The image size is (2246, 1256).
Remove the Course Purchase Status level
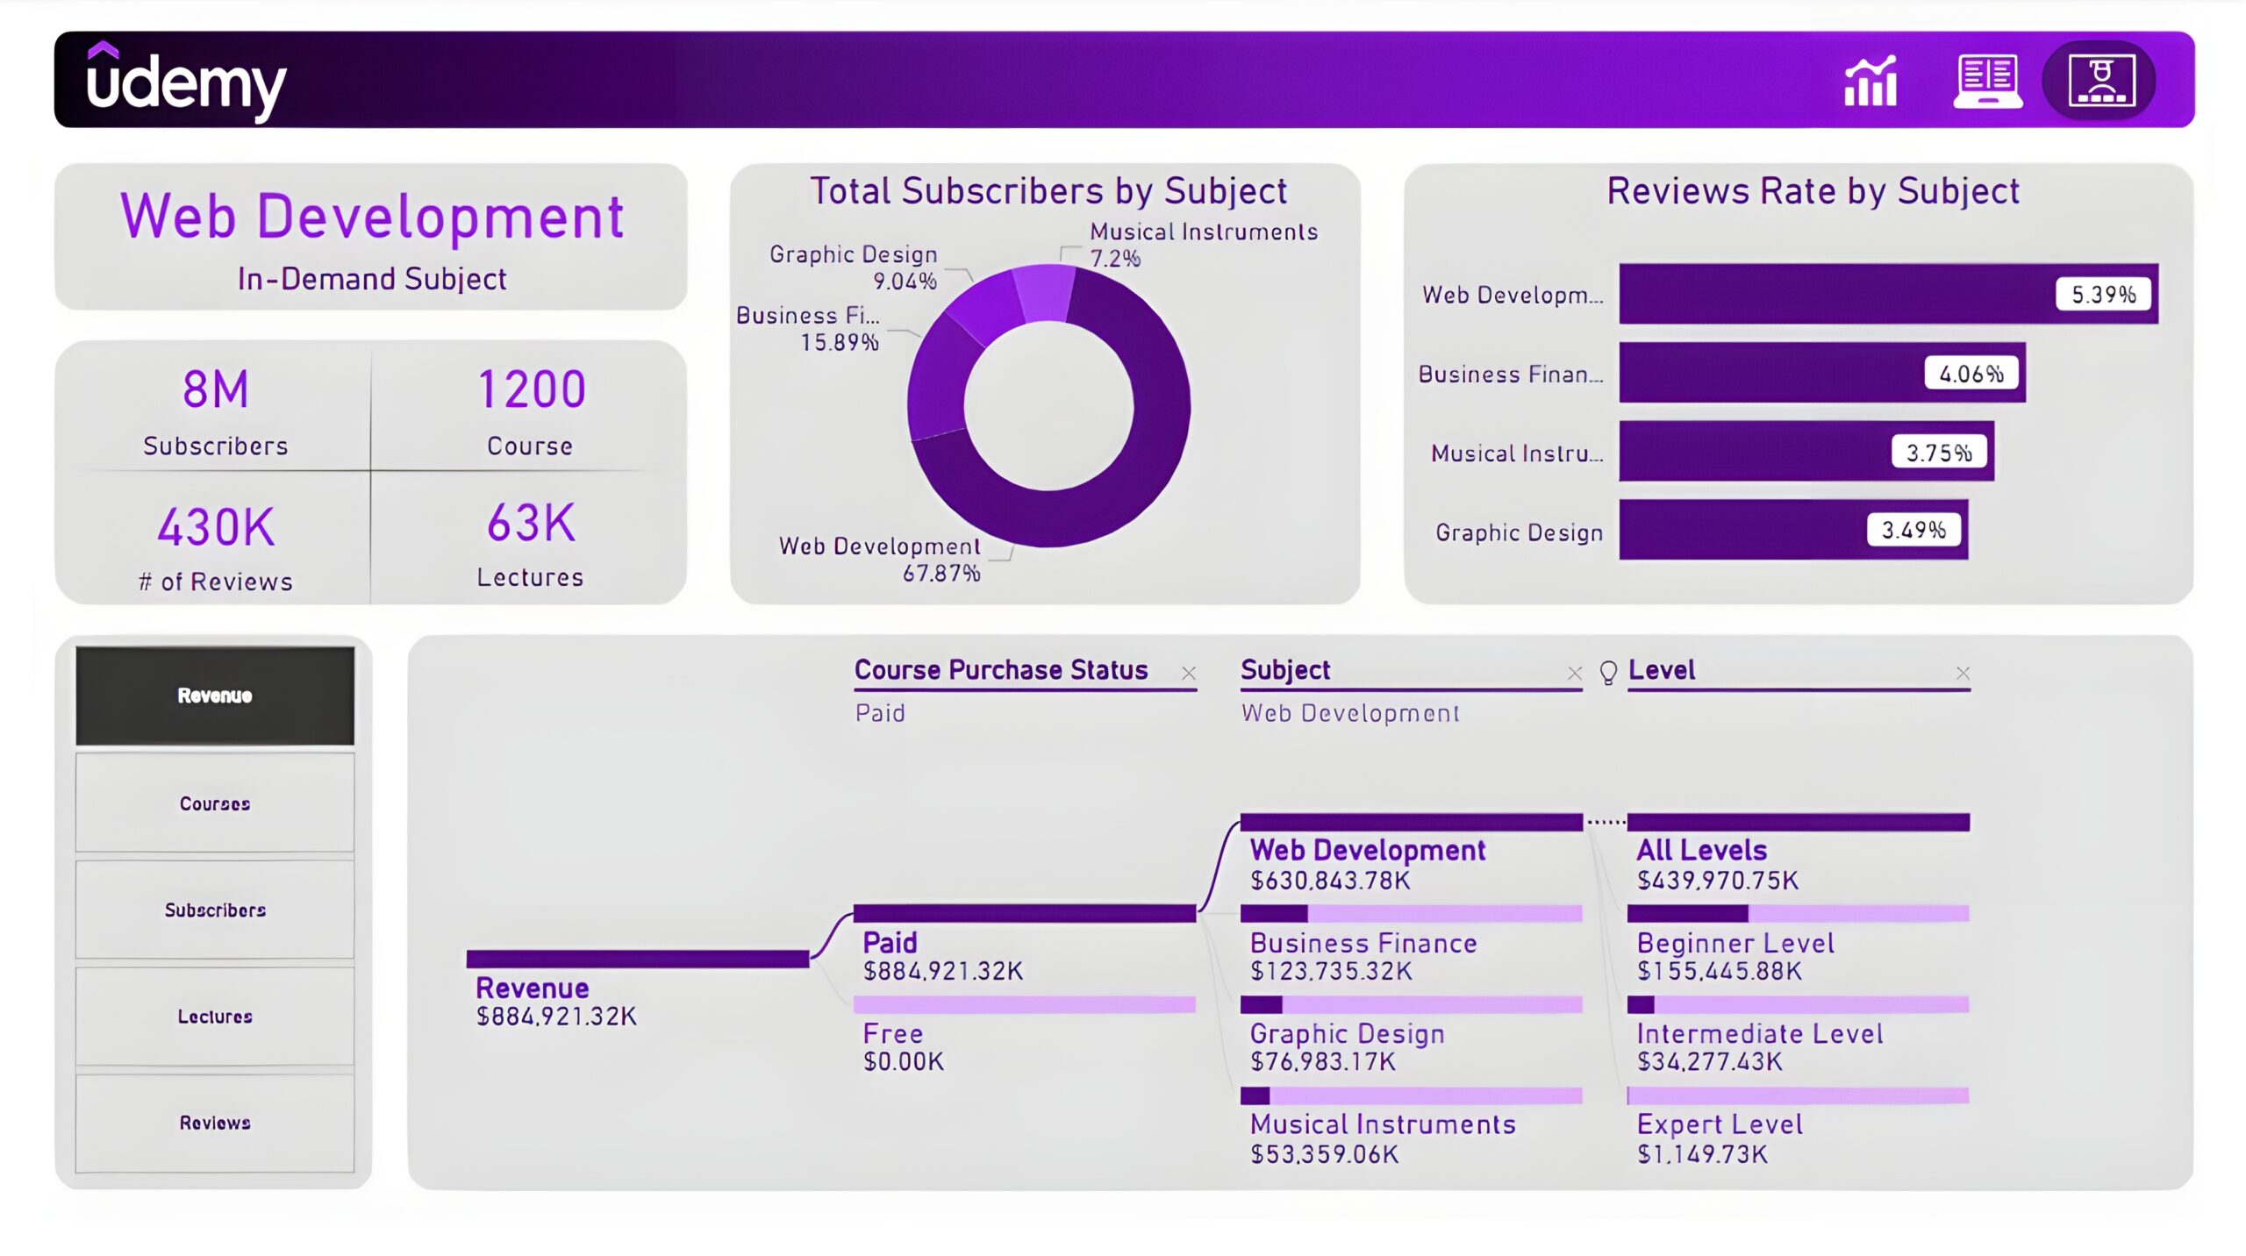[x=1189, y=674]
